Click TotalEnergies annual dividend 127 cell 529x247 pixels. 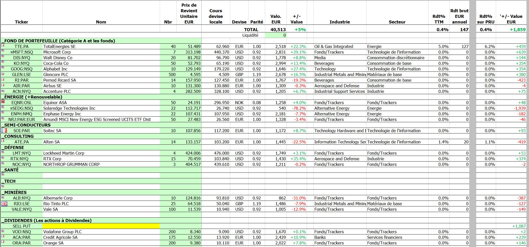click(x=459, y=46)
